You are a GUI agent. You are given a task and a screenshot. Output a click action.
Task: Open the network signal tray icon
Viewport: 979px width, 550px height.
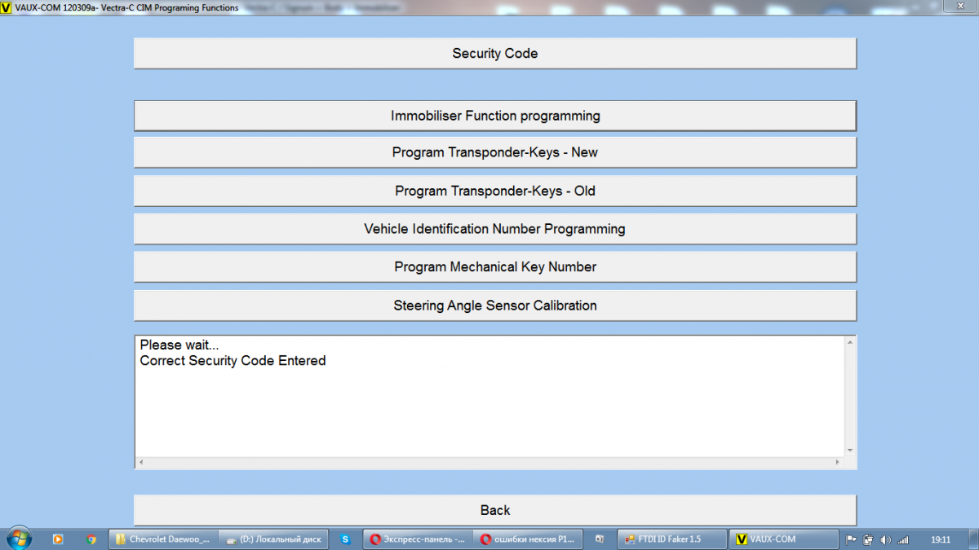[x=903, y=539]
